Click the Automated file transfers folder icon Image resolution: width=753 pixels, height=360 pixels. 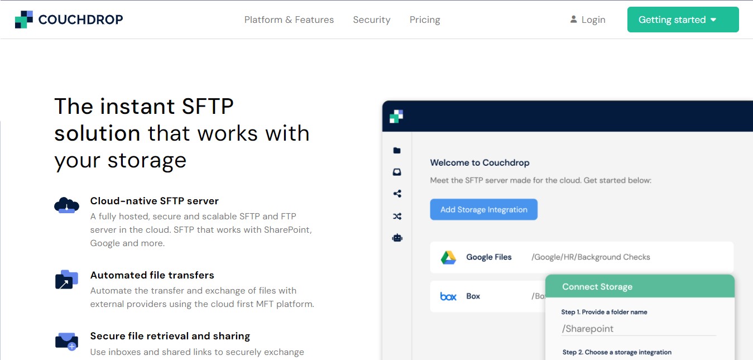coord(66,279)
